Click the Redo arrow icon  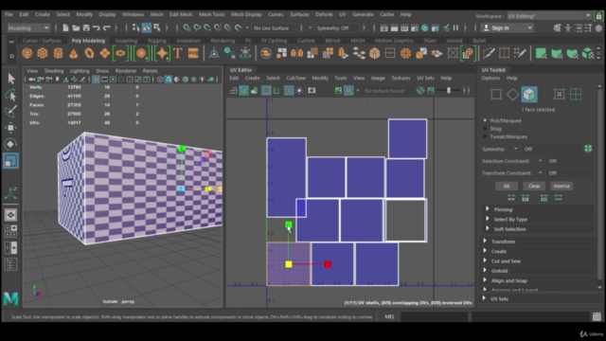tap(107, 27)
